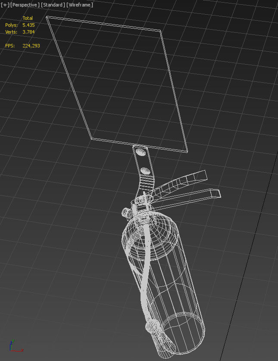278x361 pixels.
Task: Click the FPS value 224,293
Action: coord(31,46)
